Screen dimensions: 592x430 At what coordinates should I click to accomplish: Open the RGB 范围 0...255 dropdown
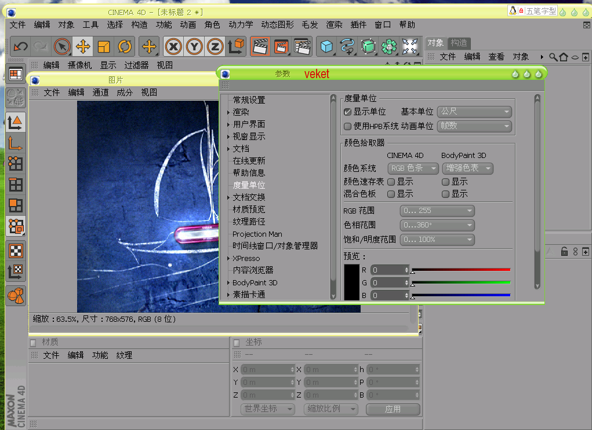click(437, 211)
